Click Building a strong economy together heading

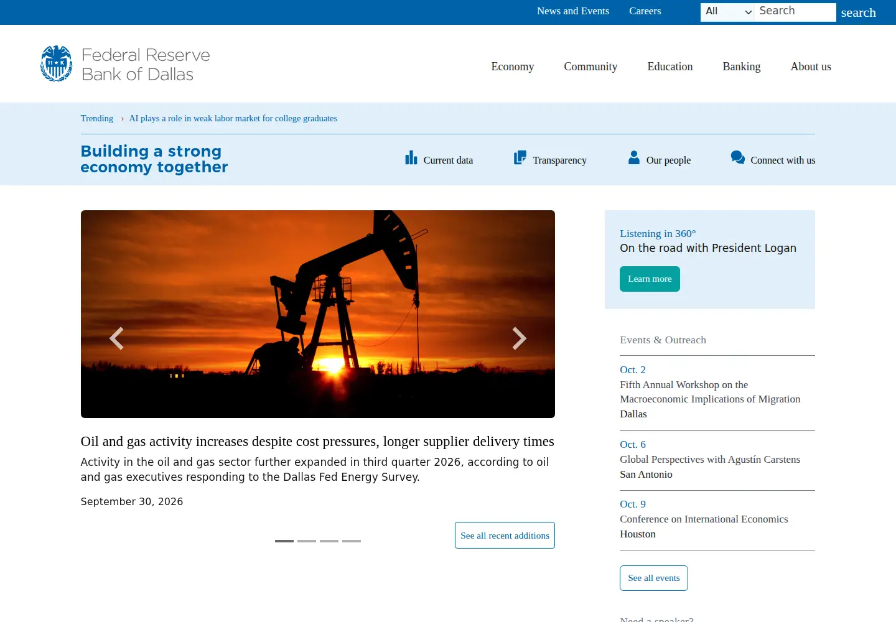tap(154, 159)
